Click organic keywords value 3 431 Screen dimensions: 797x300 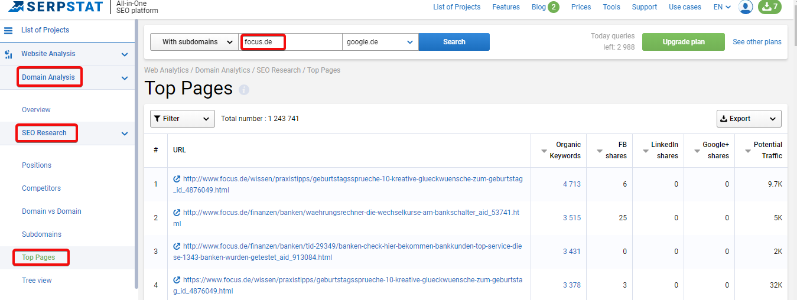[x=572, y=252]
